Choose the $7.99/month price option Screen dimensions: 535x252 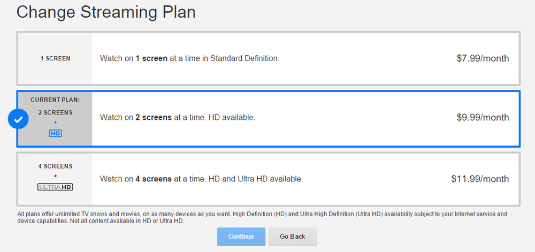482,58
